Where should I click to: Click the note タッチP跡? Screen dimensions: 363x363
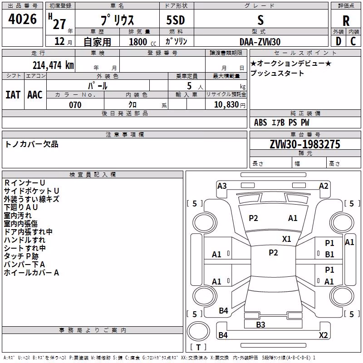tap(21, 256)
